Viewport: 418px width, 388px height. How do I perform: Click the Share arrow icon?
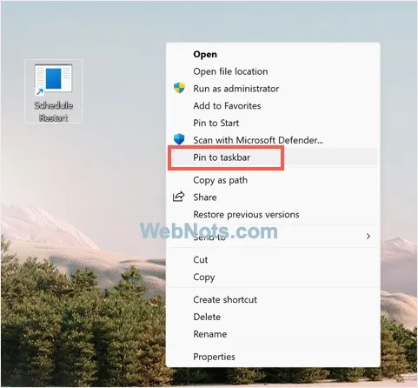pos(179,197)
